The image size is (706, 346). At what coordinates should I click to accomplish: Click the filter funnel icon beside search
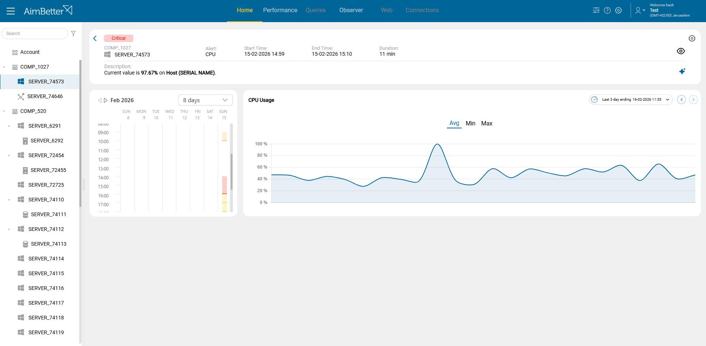click(x=74, y=34)
